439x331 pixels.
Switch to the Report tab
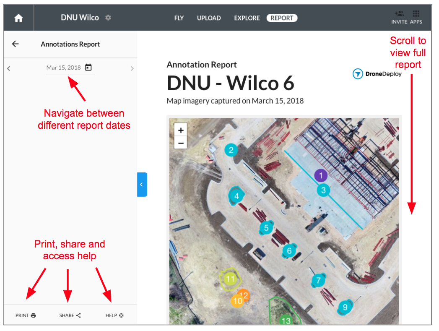(282, 18)
